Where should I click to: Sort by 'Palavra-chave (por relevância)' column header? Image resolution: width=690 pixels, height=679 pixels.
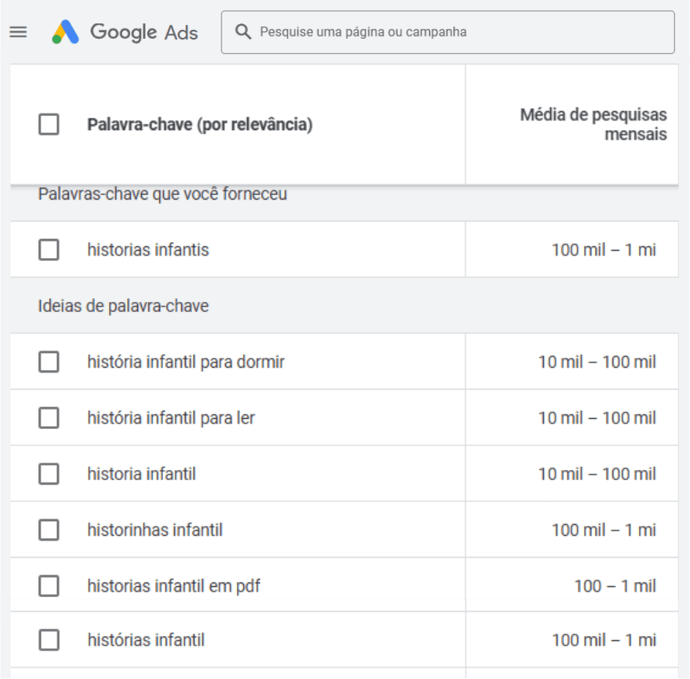click(x=200, y=125)
